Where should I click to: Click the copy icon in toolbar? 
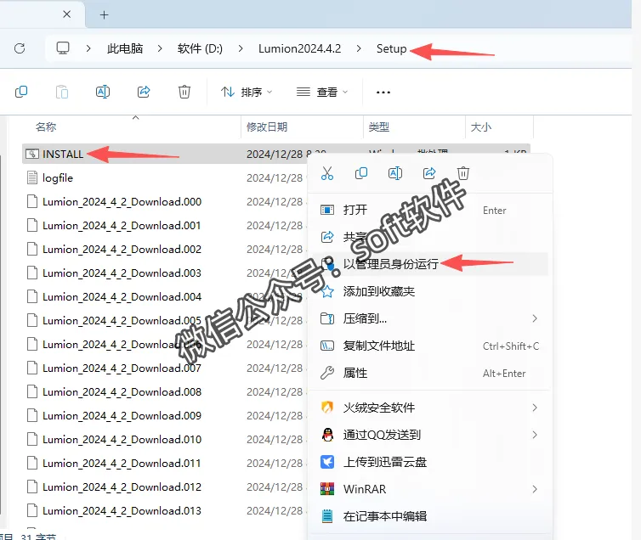tap(21, 92)
